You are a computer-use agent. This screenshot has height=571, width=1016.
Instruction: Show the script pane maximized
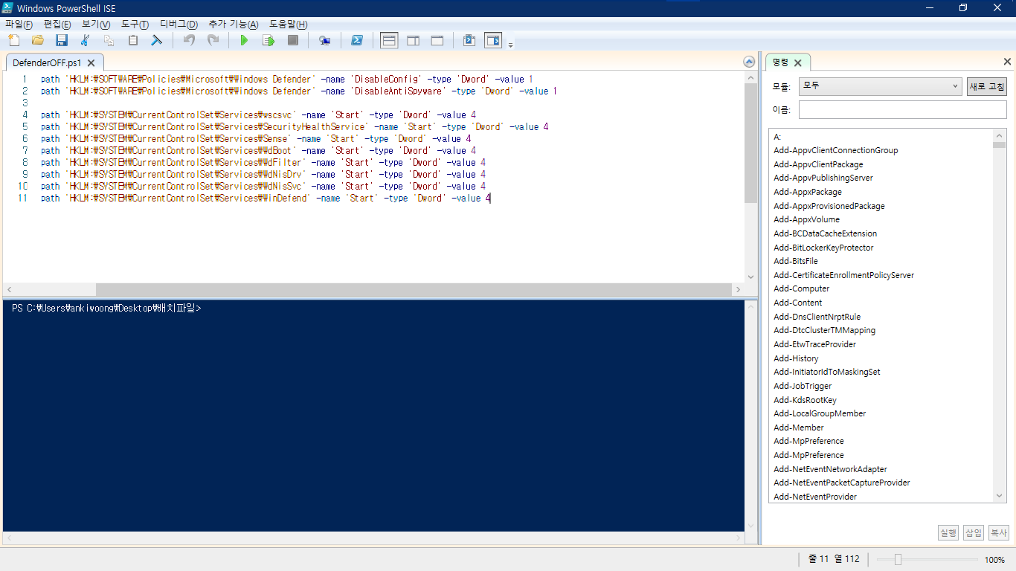(x=437, y=40)
